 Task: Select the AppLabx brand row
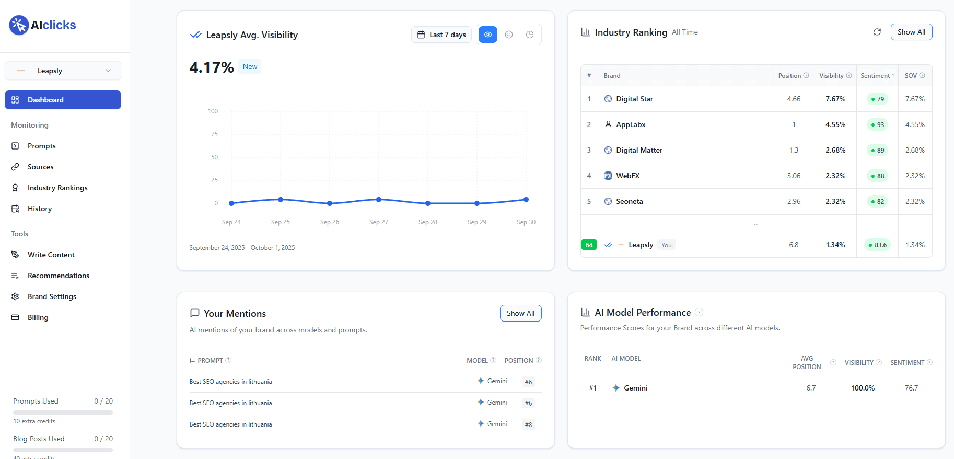pos(757,124)
